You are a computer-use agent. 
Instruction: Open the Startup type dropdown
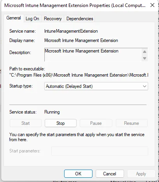[x=96, y=86]
